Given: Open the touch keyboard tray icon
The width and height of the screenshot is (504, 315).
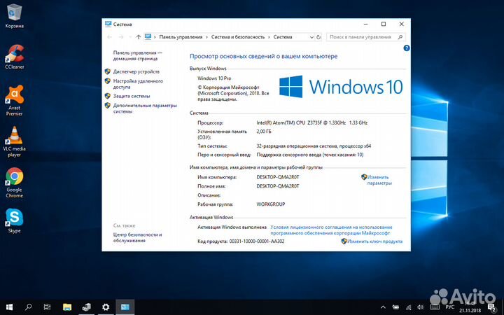Looking at the screenshot, I should click(435, 307).
